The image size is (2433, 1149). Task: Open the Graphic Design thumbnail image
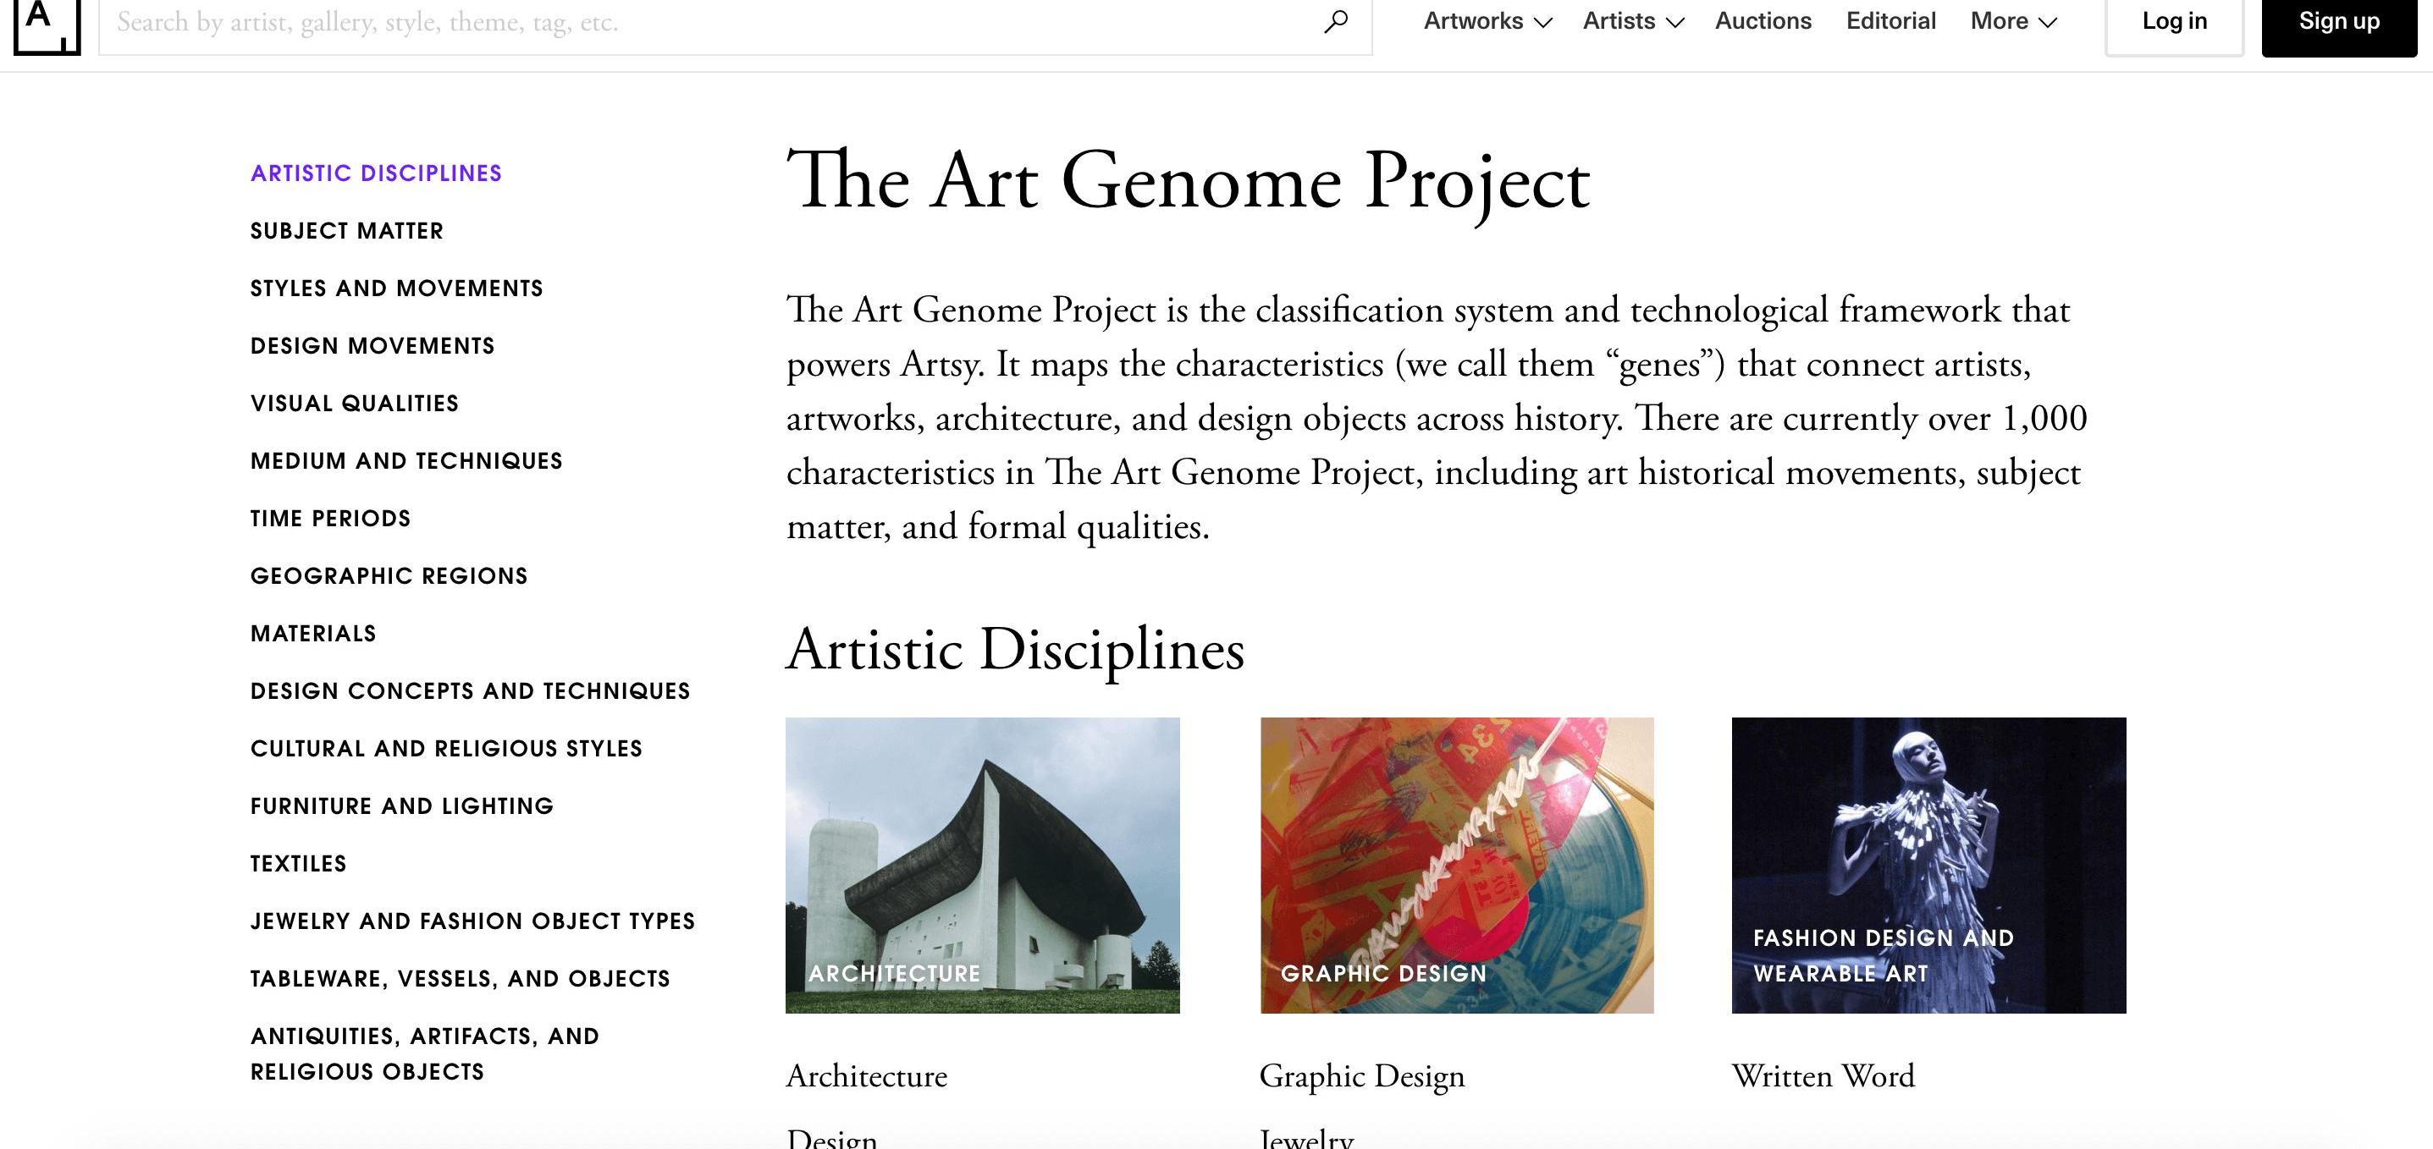click(x=1456, y=865)
